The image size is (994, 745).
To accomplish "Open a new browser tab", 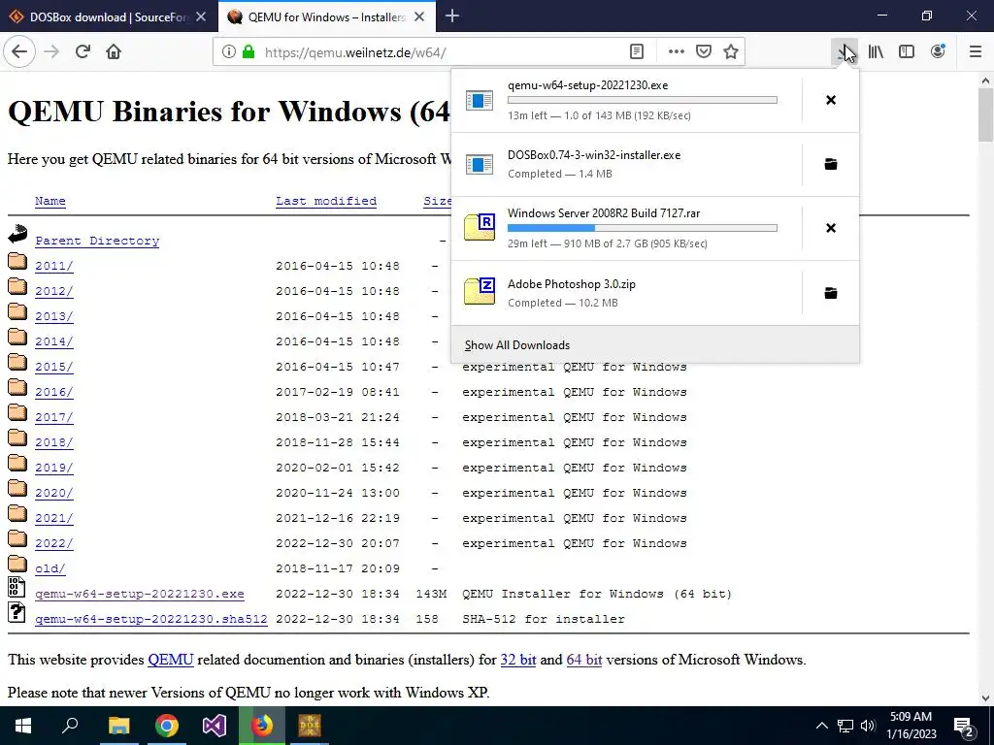I will (452, 16).
